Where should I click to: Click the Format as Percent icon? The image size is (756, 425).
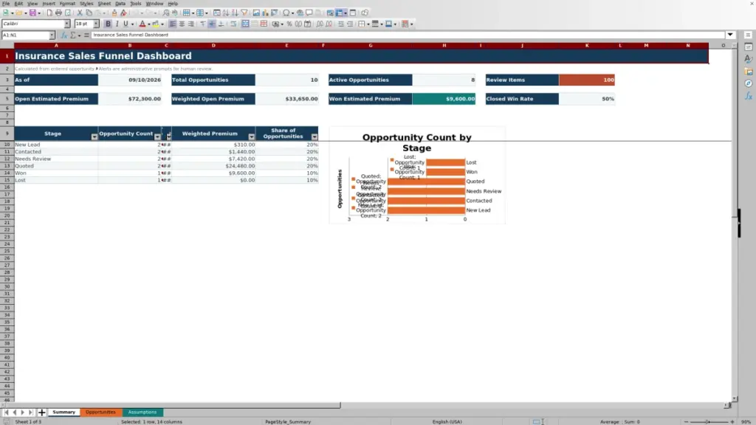289,24
